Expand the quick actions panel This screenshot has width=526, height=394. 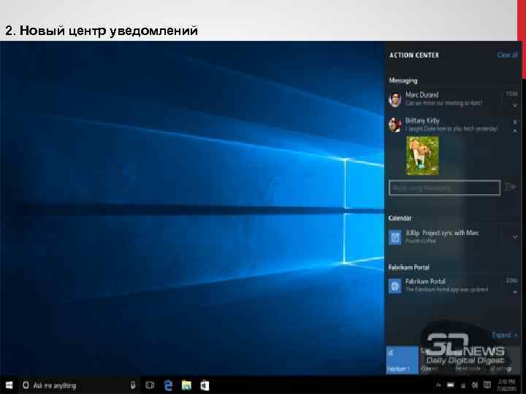click(x=505, y=335)
